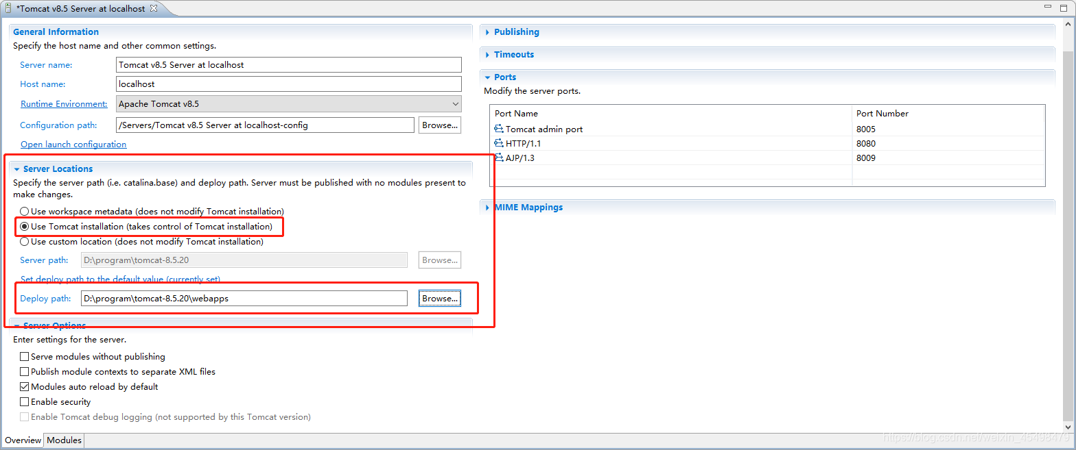The height and width of the screenshot is (450, 1076).
Task: Expand the MIME Mappings section
Action: click(488, 208)
